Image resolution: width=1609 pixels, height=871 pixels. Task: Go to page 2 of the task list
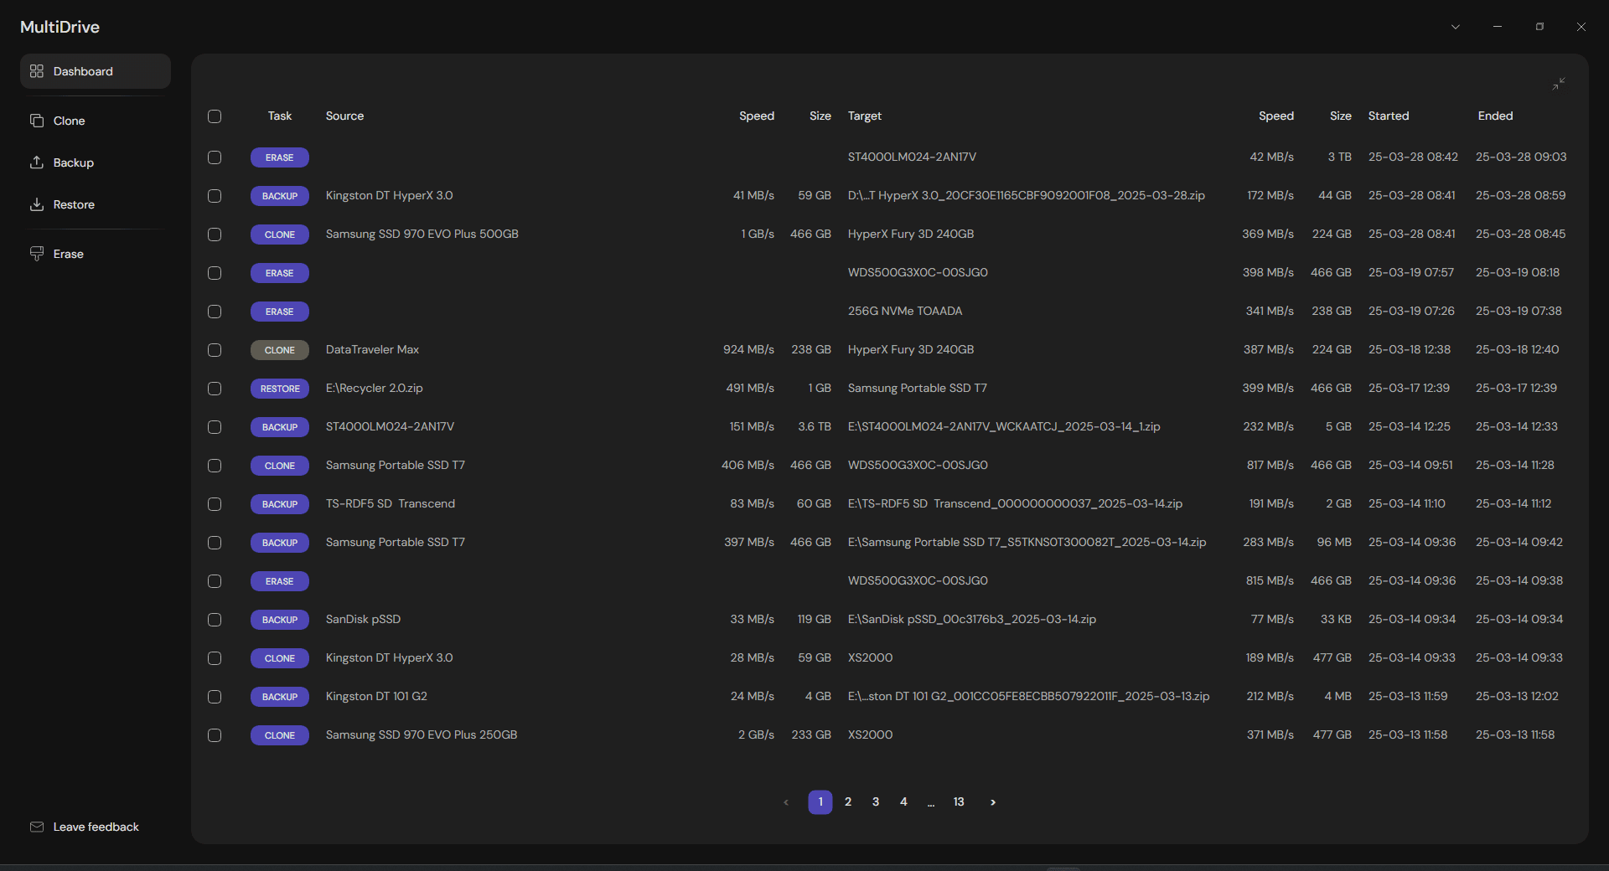click(x=847, y=801)
